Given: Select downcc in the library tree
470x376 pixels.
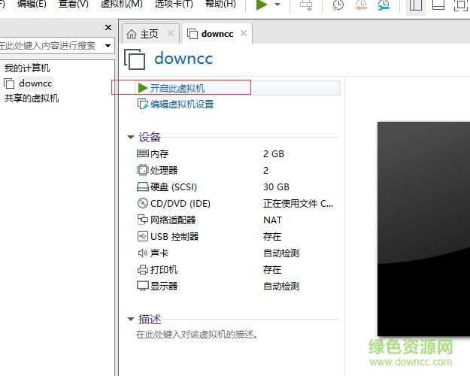Looking at the screenshot, I should [x=35, y=83].
